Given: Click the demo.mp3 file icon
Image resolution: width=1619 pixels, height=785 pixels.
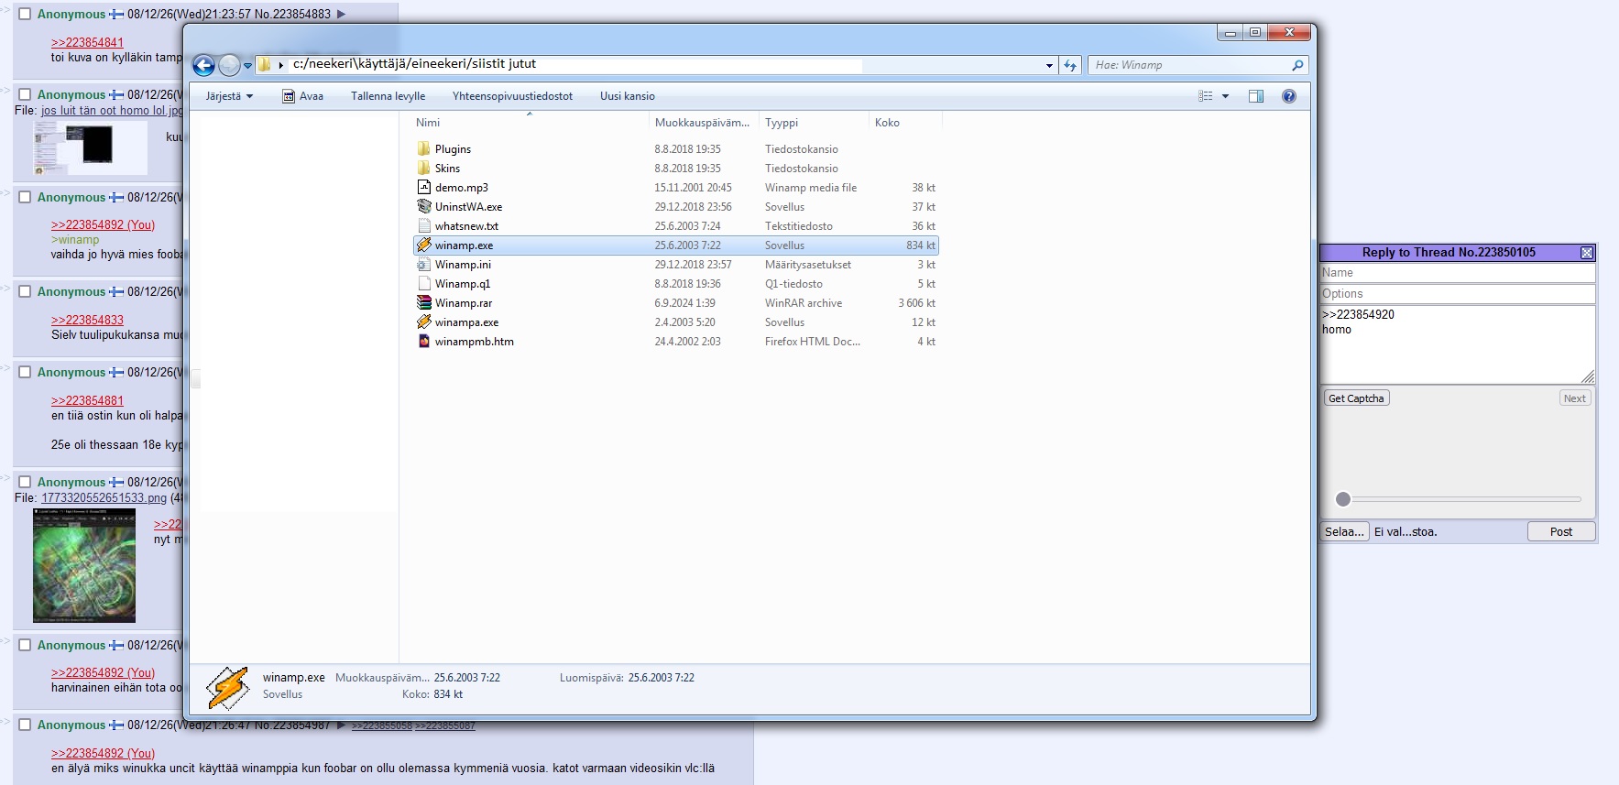Looking at the screenshot, I should click(423, 187).
